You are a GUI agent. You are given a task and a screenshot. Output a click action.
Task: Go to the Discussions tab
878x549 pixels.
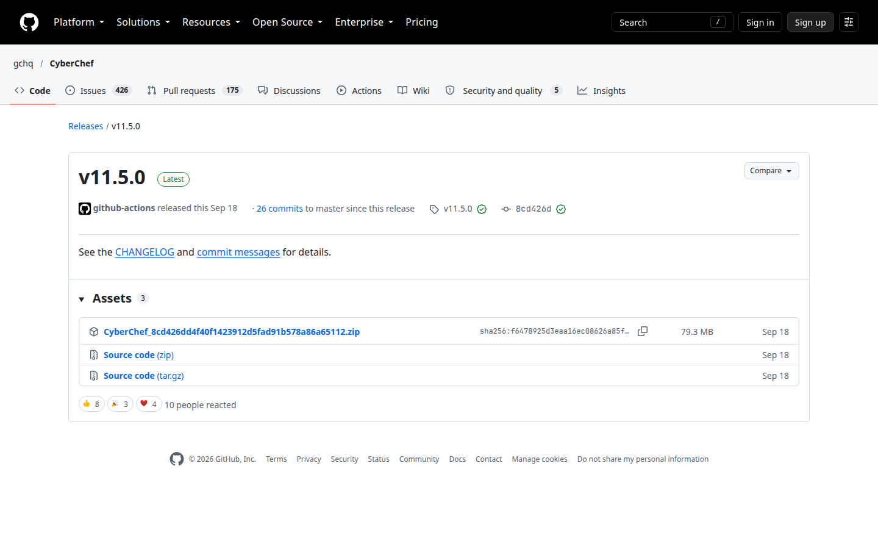[x=289, y=90]
